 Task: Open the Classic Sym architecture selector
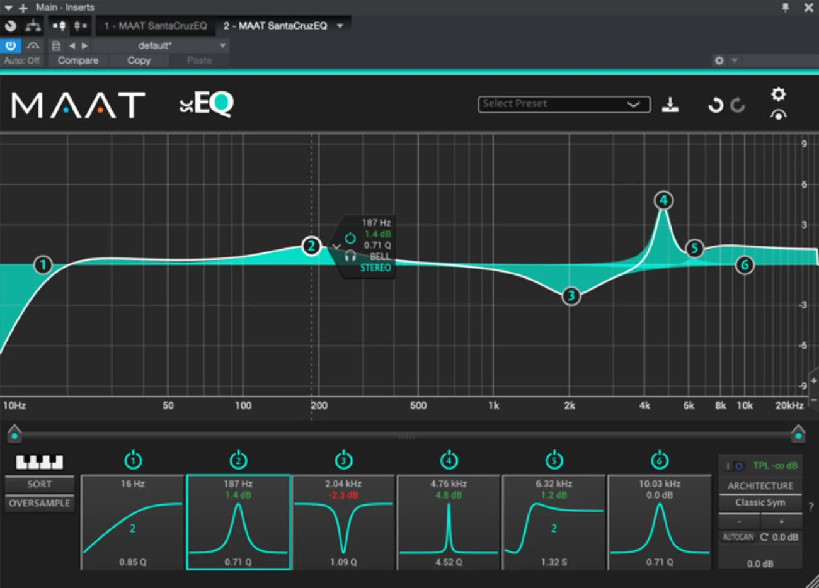coord(760,502)
